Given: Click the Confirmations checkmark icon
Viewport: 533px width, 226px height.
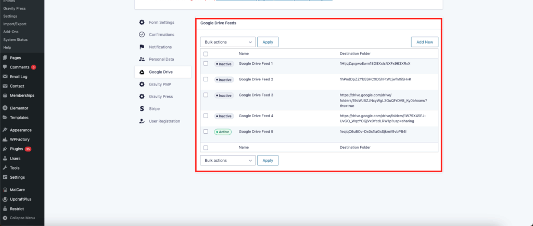Looking at the screenshot, I should (142, 35).
